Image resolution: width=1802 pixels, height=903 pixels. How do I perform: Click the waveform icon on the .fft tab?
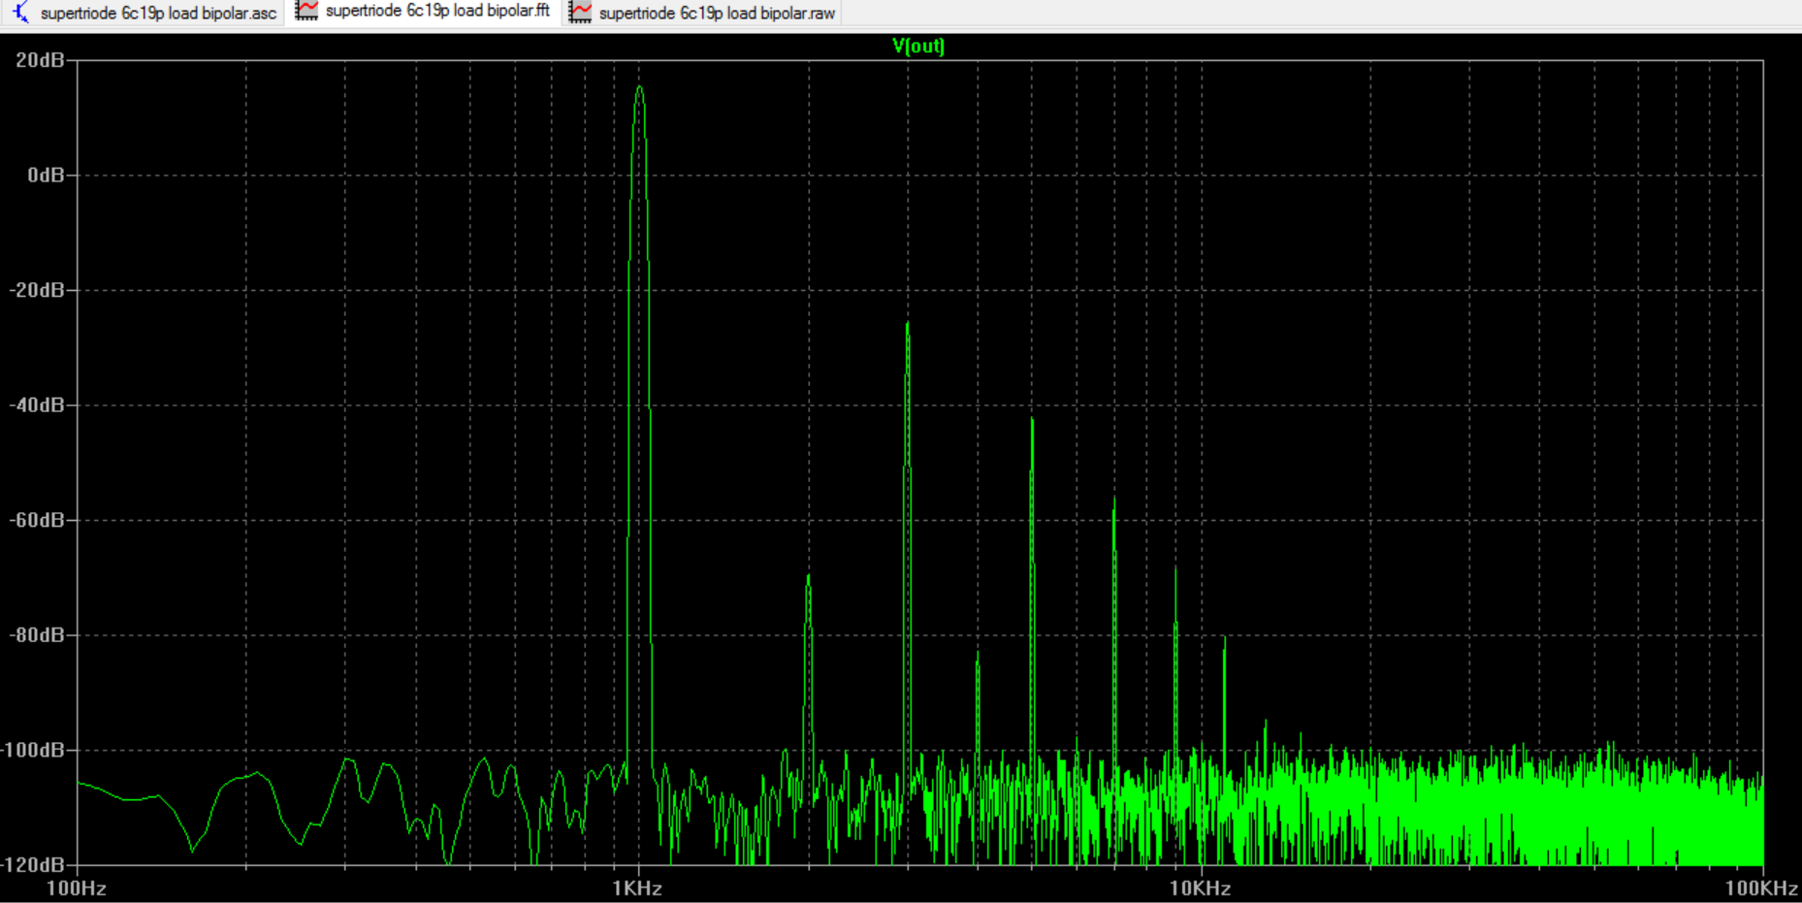pyautogui.click(x=306, y=11)
